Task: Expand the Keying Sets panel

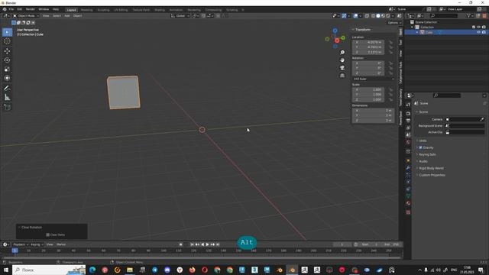Action: pos(427,154)
